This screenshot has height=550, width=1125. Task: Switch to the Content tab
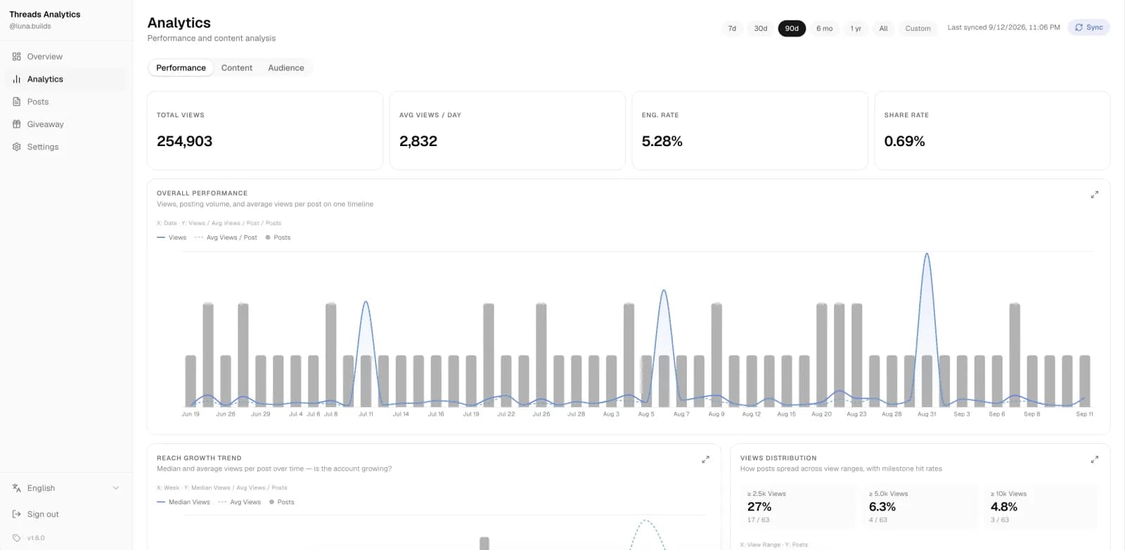[x=236, y=67]
